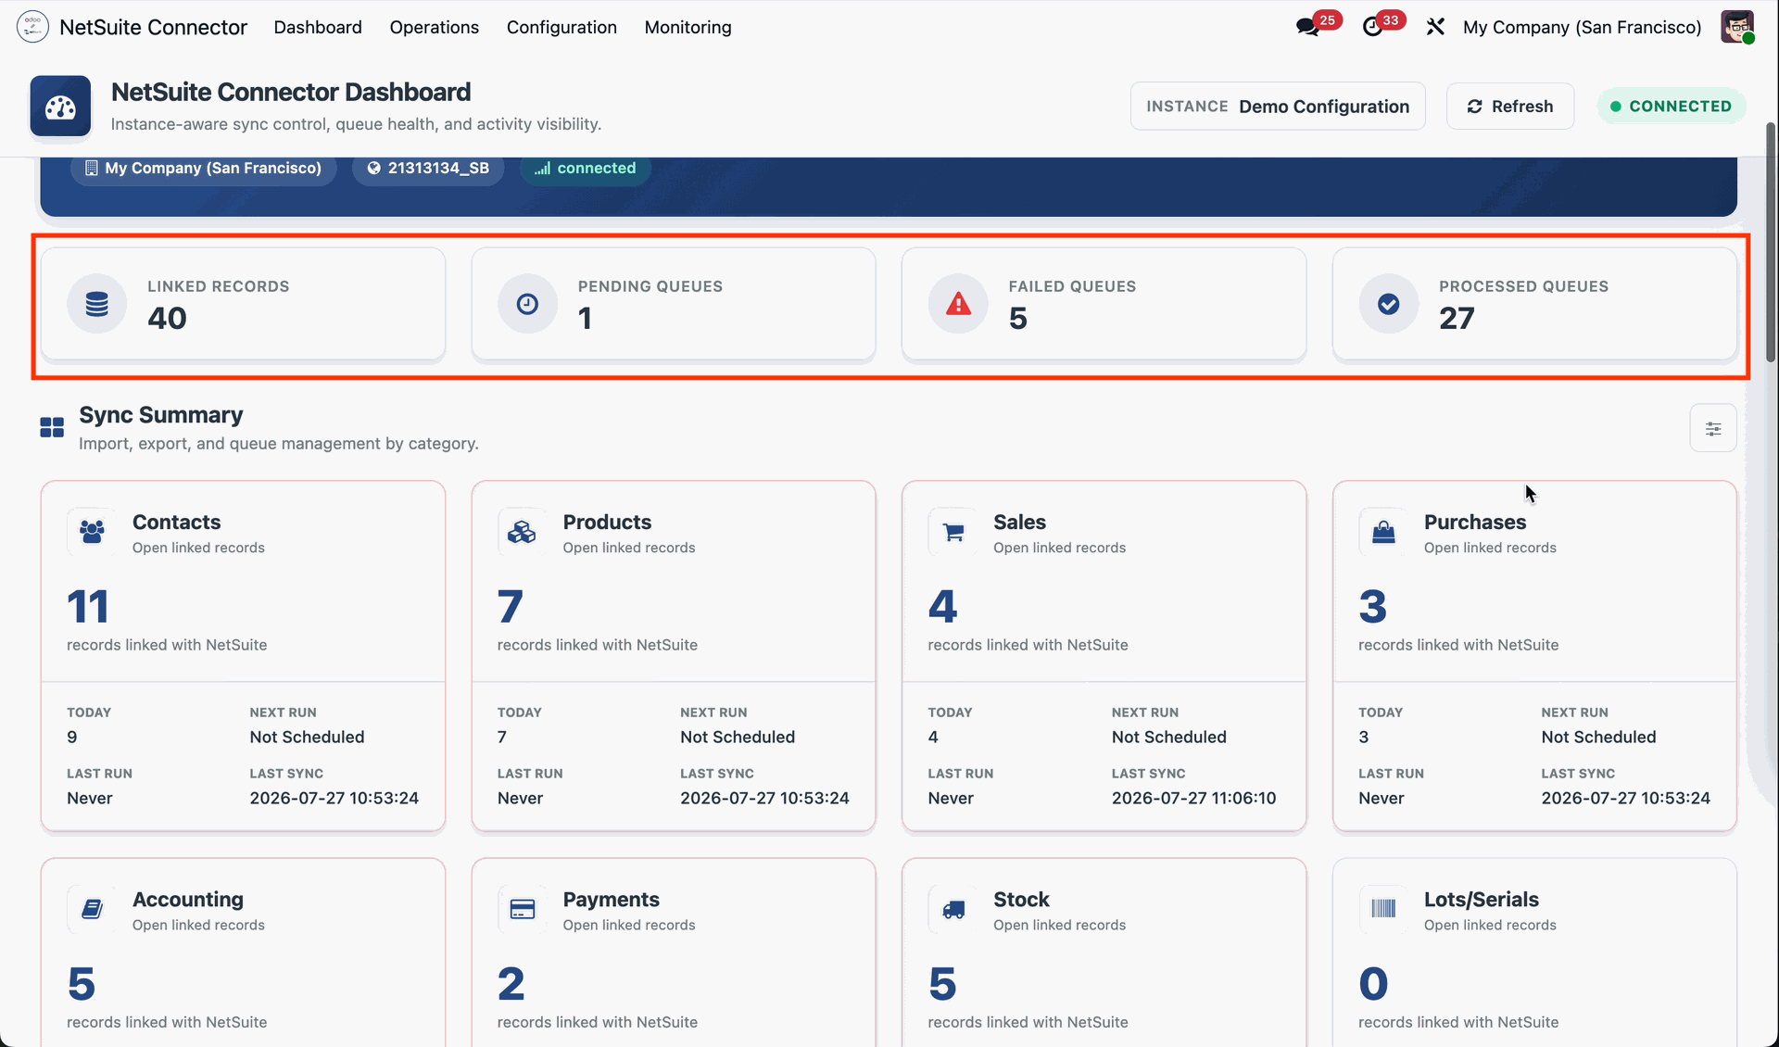Click the Sync Summary grid icon

(x=52, y=427)
